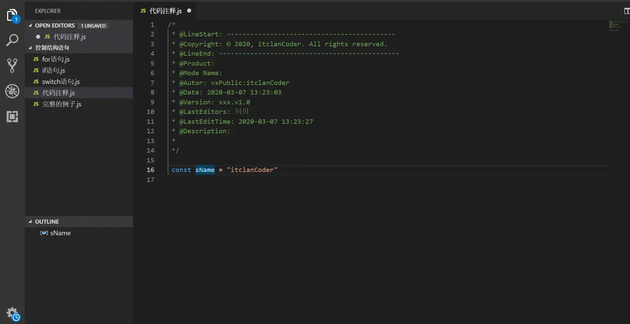Click the @Product: comment line
Screen dimensions: 630x324
pyautogui.click(x=193, y=64)
